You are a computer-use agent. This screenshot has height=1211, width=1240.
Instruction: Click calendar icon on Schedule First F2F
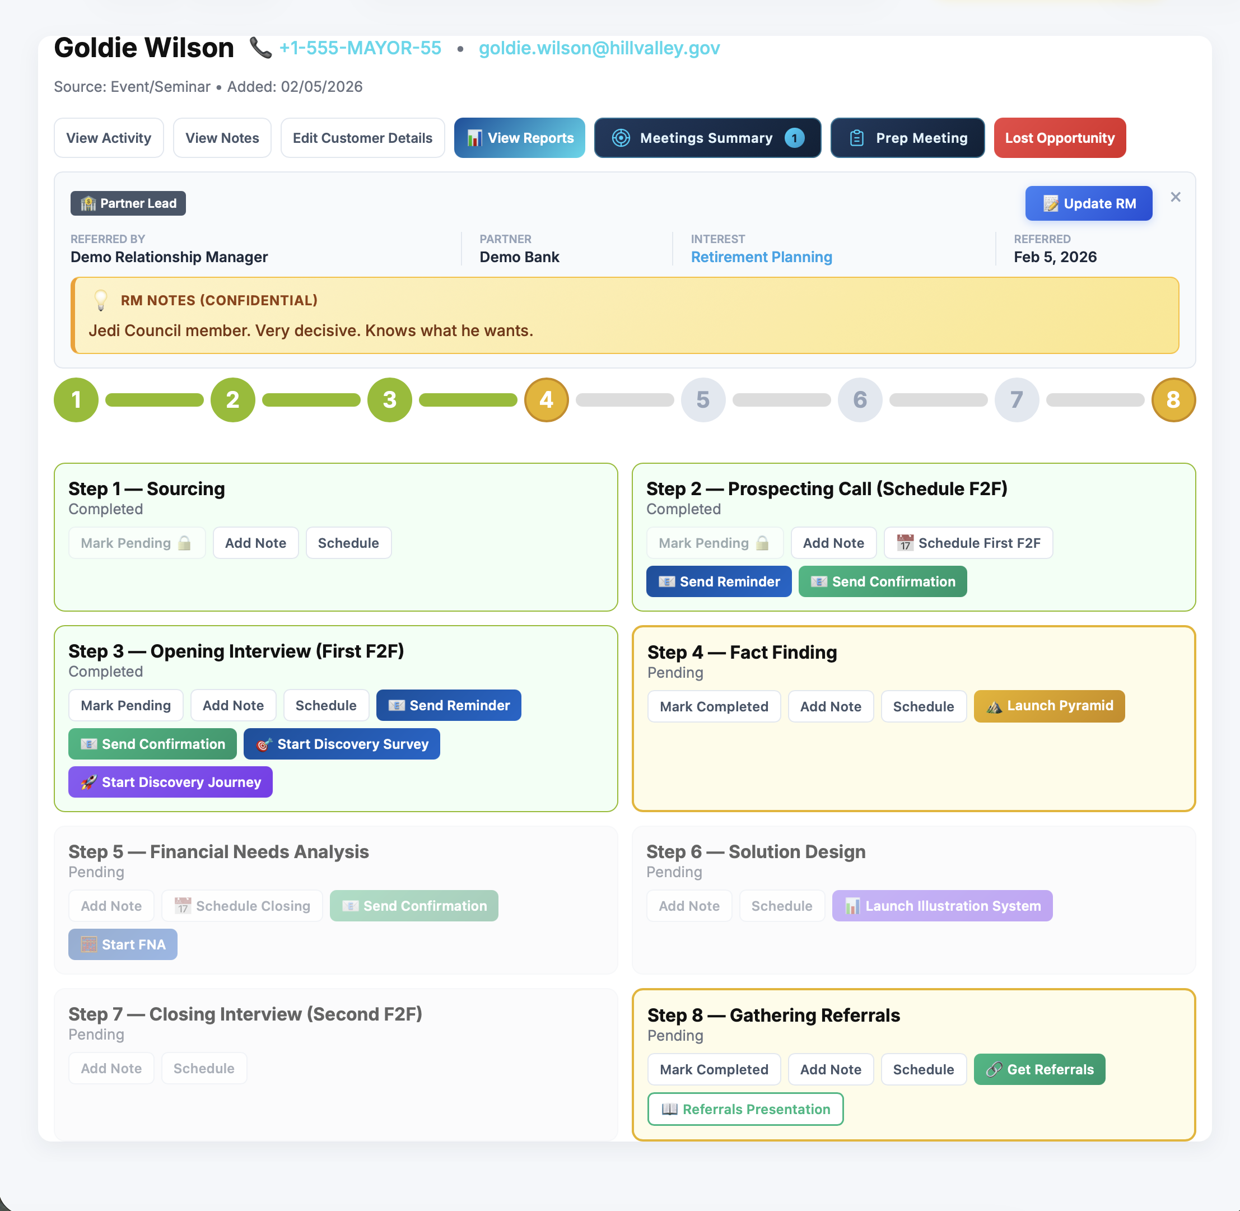pos(905,543)
